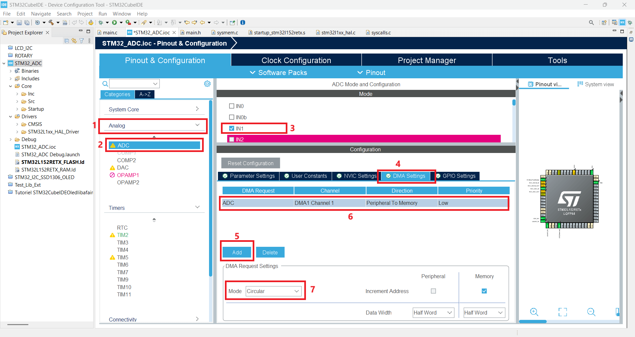This screenshot has height=337, width=635.
Task: Click zoom out icon under pinout view
Action: pyautogui.click(x=591, y=312)
